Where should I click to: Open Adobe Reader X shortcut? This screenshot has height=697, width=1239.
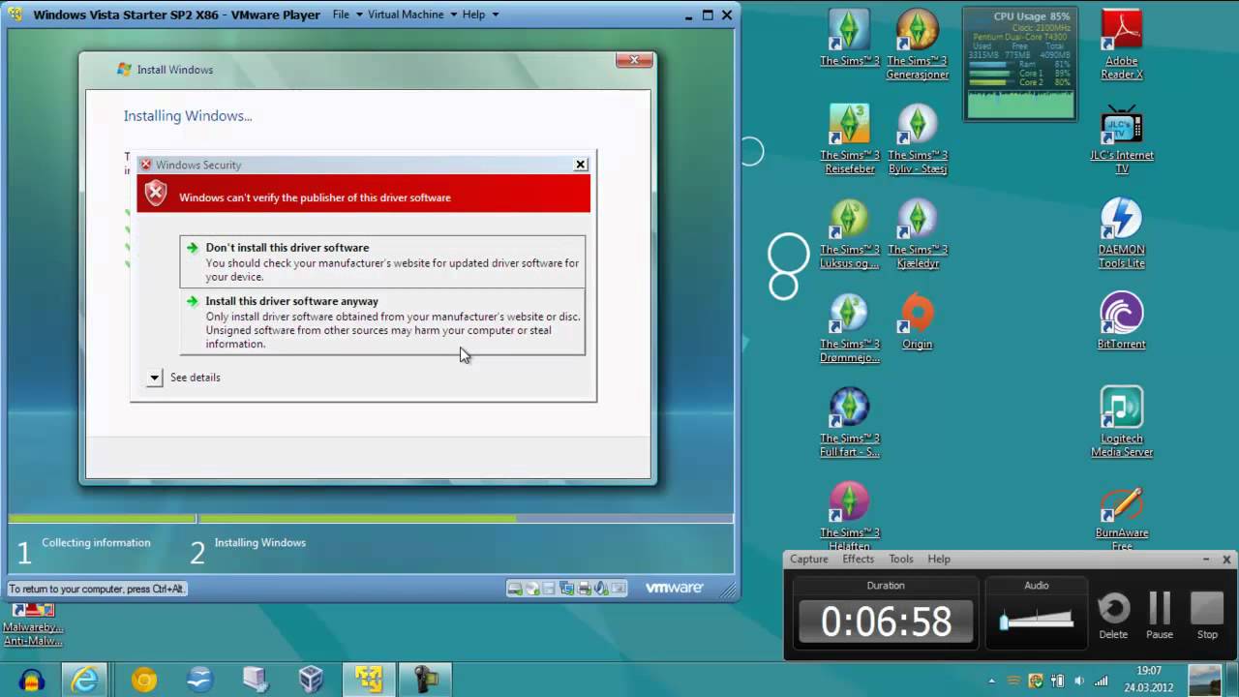coord(1122,45)
